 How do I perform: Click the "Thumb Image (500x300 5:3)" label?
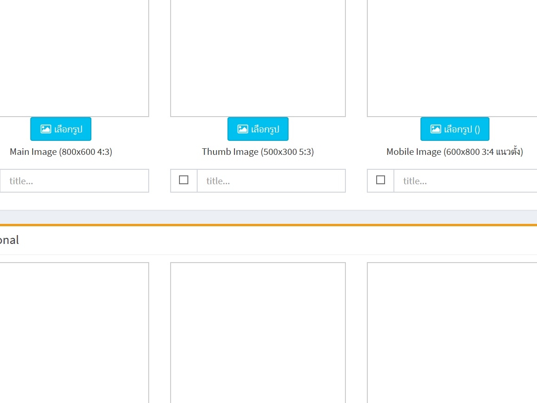[x=258, y=152]
